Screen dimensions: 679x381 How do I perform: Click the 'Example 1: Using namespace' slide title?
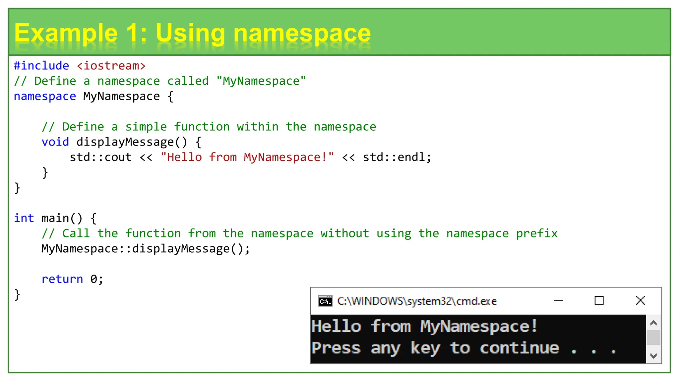tap(192, 33)
